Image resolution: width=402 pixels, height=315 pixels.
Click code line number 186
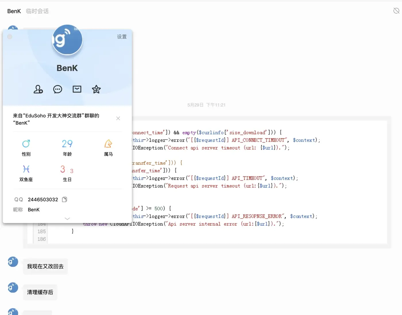click(x=42, y=239)
